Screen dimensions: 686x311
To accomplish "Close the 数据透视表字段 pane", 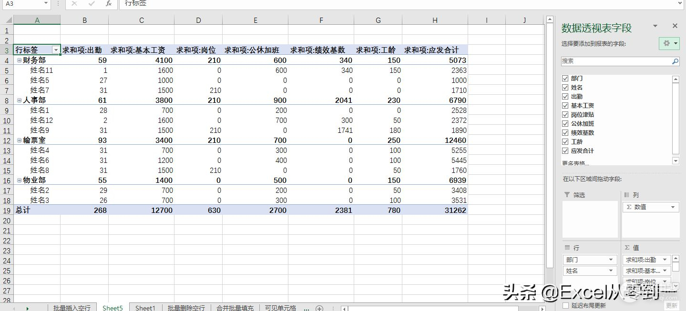I will click(675, 26).
